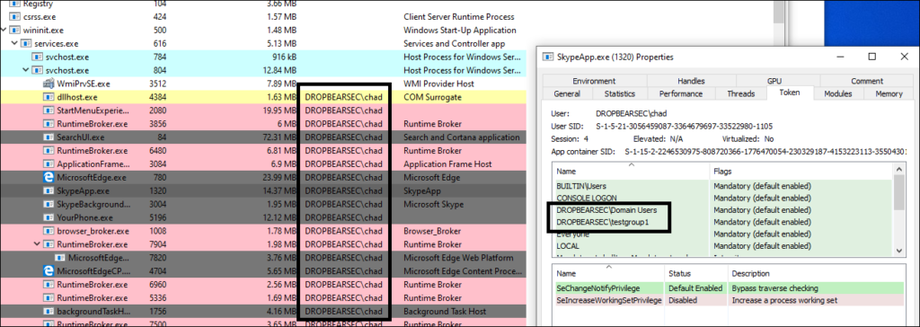Select DROPBEARSEC\testgroup1 group row

pos(722,222)
